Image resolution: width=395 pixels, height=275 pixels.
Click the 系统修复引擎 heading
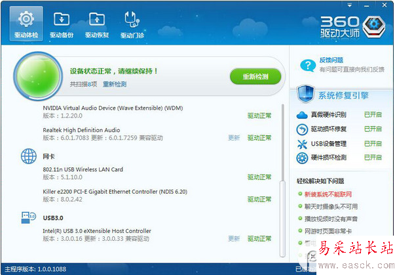tap(343, 96)
